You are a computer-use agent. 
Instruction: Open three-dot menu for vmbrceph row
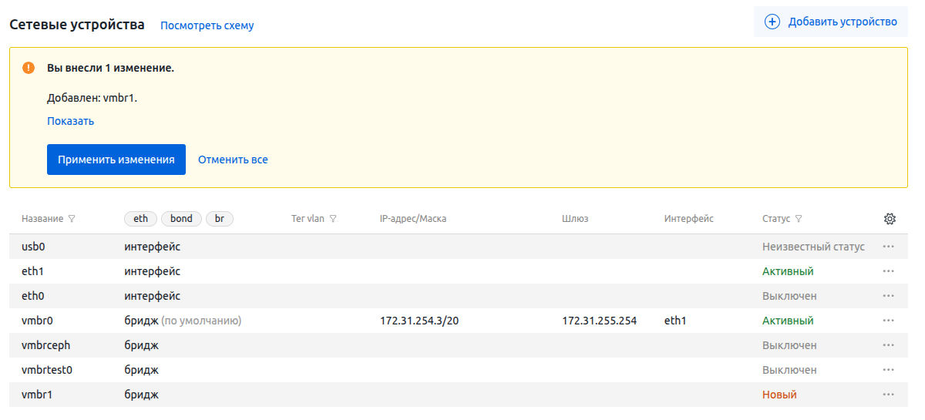tap(888, 345)
